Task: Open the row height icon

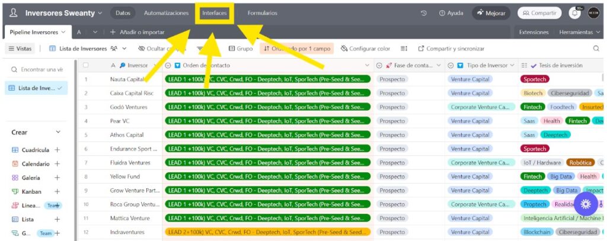Action: pyautogui.click(x=404, y=49)
